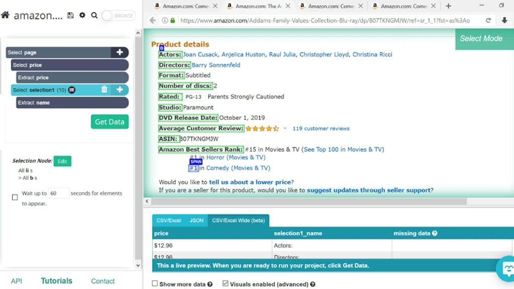The width and height of the screenshot is (514, 289).
Task: Focus the wait seconds input field
Action: [x=58, y=193]
